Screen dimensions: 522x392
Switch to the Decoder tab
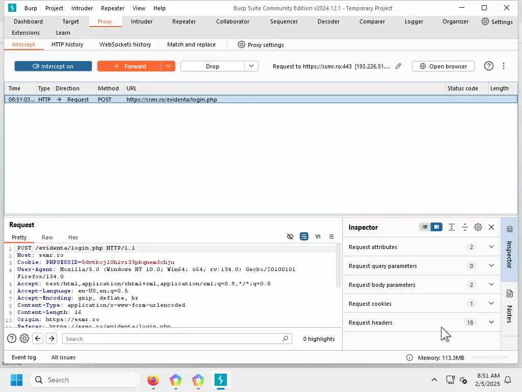click(x=329, y=21)
